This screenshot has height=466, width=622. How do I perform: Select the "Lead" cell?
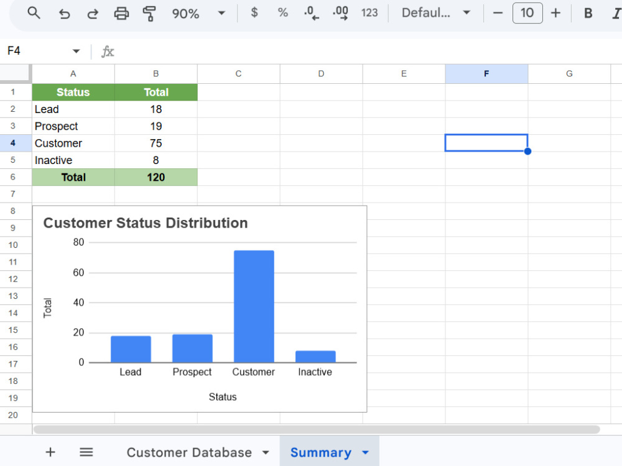coord(73,109)
